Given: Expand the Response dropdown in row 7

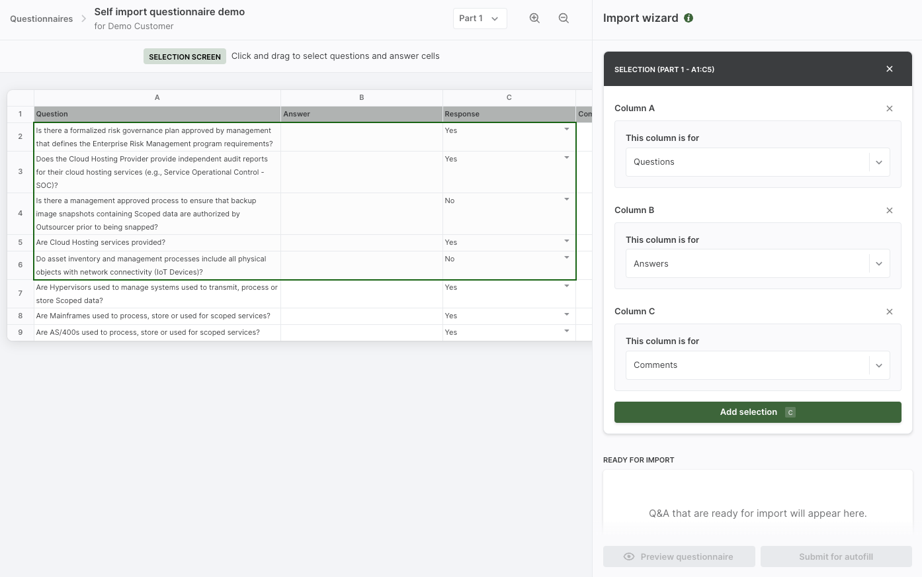Looking at the screenshot, I should click(x=567, y=287).
